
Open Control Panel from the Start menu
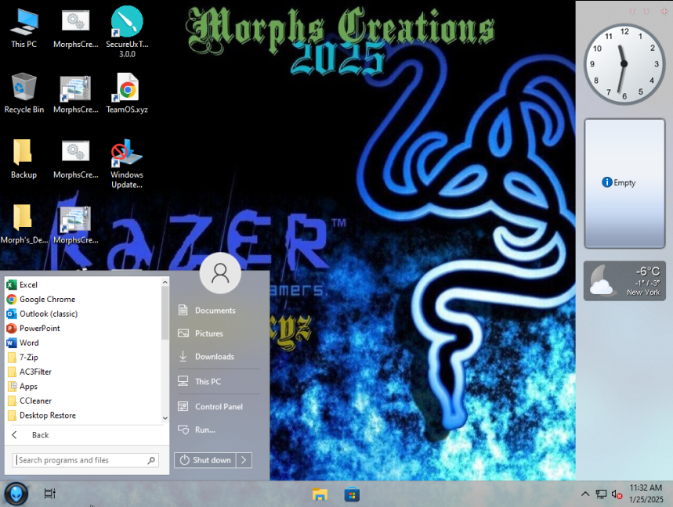coord(219,406)
